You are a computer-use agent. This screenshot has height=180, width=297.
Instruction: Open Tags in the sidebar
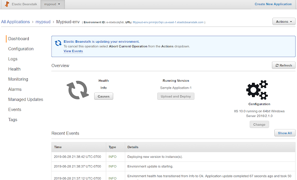tap(13, 120)
